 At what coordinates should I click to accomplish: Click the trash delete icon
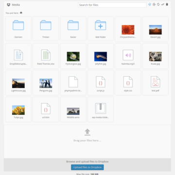167,4
